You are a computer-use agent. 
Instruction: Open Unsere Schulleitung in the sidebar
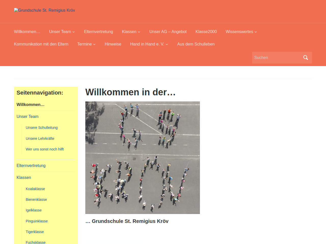point(42,128)
